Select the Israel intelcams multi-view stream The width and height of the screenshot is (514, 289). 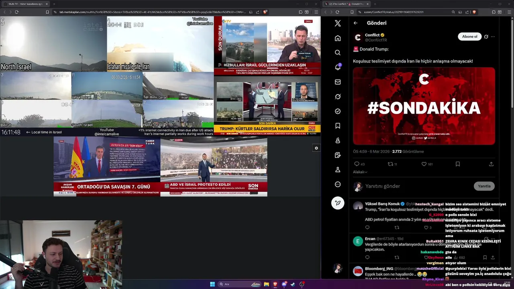pyautogui.click(x=107, y=76)
